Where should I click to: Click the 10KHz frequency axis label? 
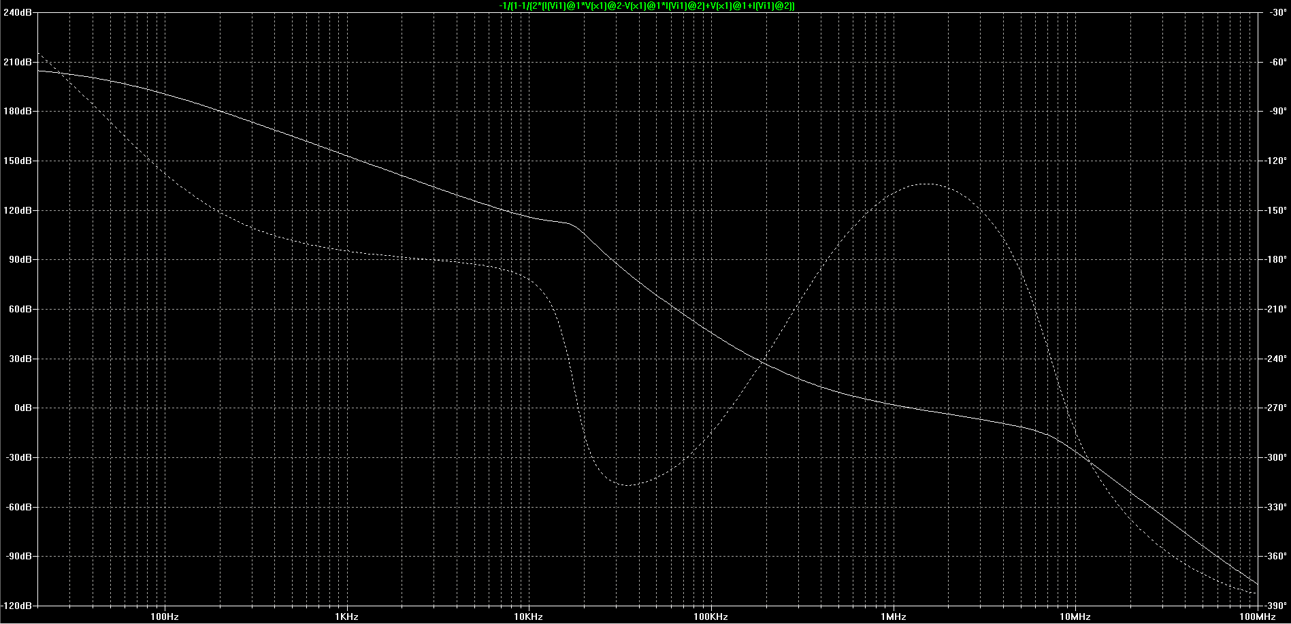[529, 617]
